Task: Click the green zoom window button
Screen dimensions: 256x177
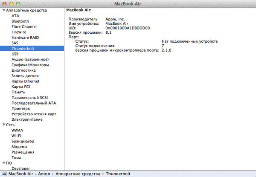Action: tap(18, 3)
